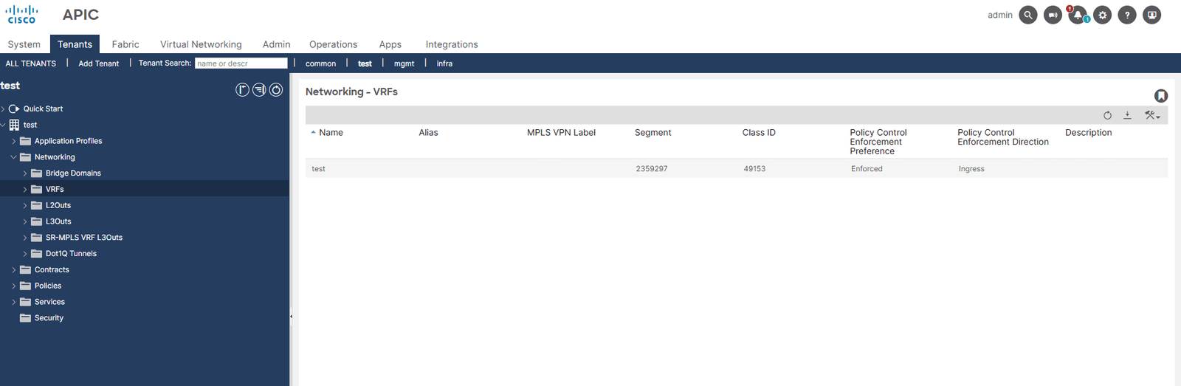Expand the Dot1Q Tunnels chevron
Screen dimensions: 1181x386
(x=25, y=254)
